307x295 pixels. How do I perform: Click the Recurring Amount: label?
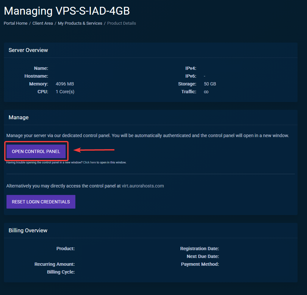(55, 264)
